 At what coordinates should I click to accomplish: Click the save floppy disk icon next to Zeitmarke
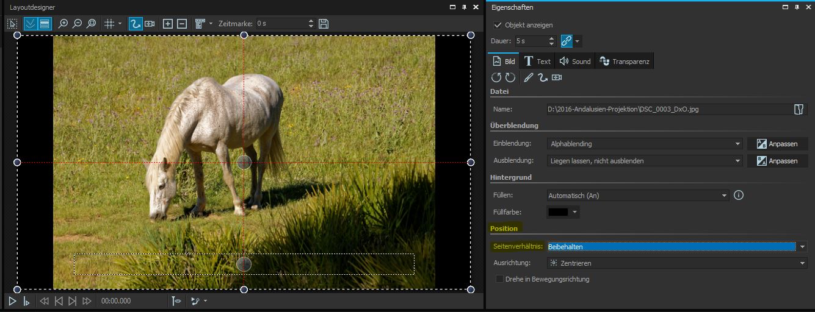point(324,24)
